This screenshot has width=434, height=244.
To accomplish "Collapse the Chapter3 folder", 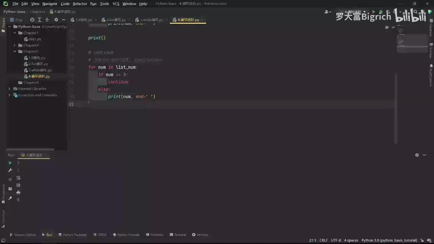I will click(15, 52).
